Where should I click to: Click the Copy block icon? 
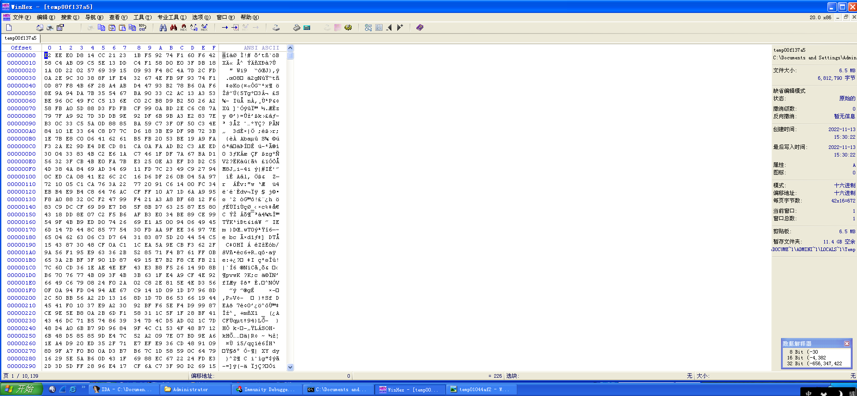pyautogui.click(x=101, y=28)
